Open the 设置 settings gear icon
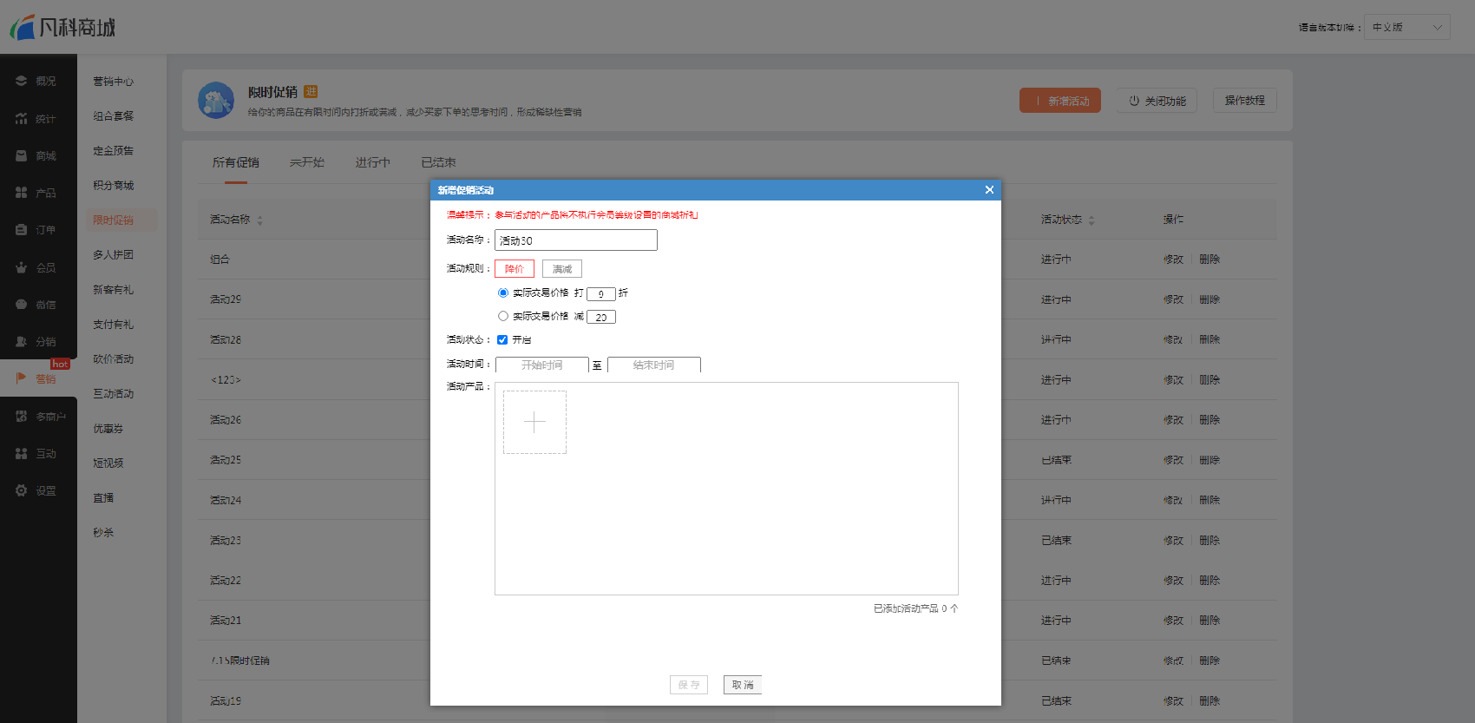The height and width of the screenshot is (723, 1475). pyautogui.click(x=21, y=490)
